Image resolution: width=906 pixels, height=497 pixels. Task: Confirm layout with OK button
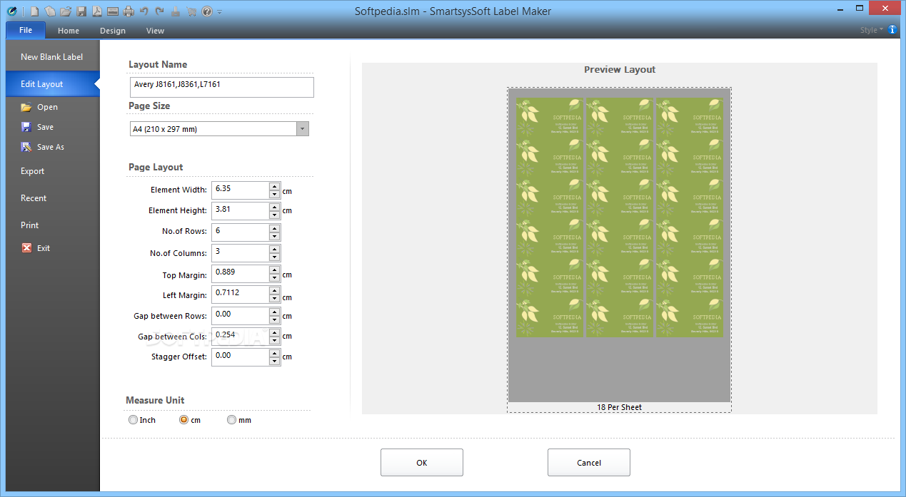422,463
